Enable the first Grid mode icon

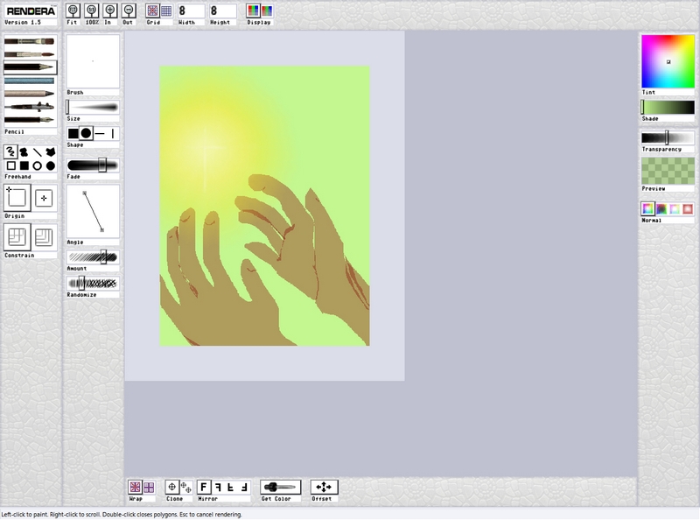pos(152,11)
